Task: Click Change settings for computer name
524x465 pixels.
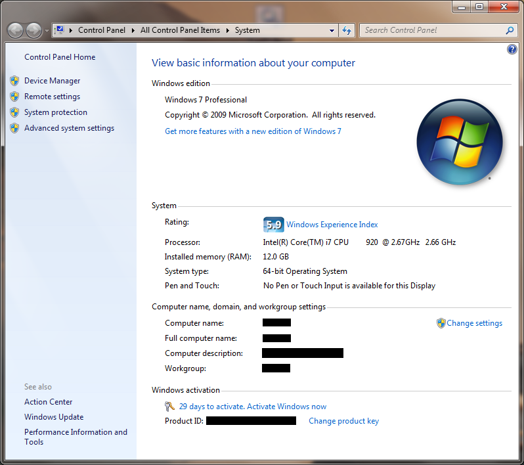Action: (474, 323)
